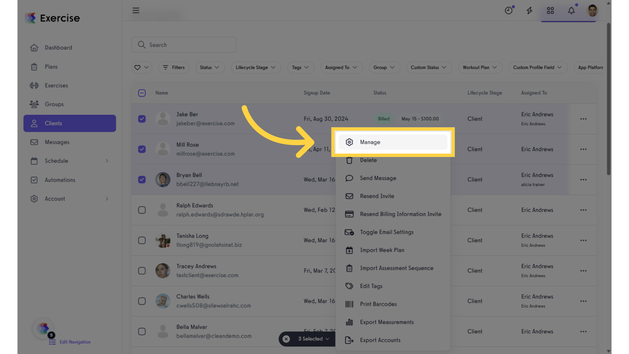Toggle the hamburger menu icon
629x354 pixels.
click(x=136, y=10)
